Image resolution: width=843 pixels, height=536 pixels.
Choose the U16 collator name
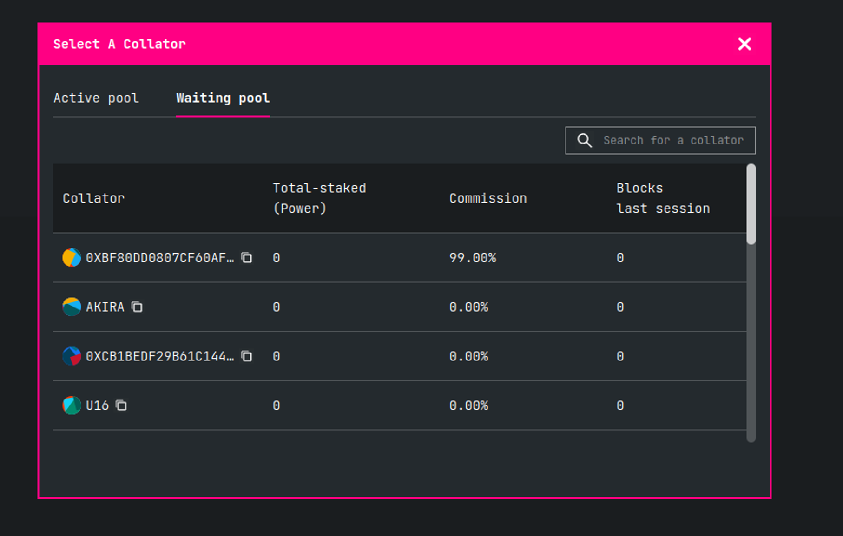pos(97,405)
